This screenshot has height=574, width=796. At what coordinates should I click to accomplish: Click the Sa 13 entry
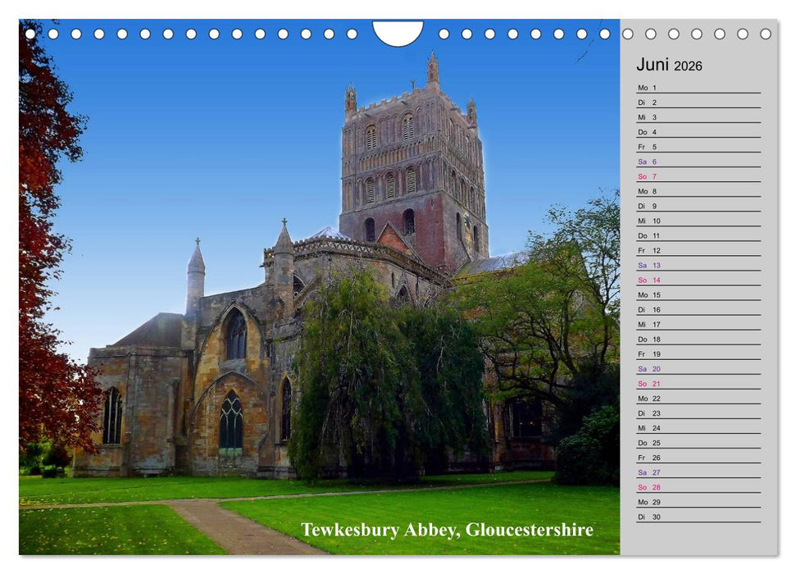click(698, 265)
